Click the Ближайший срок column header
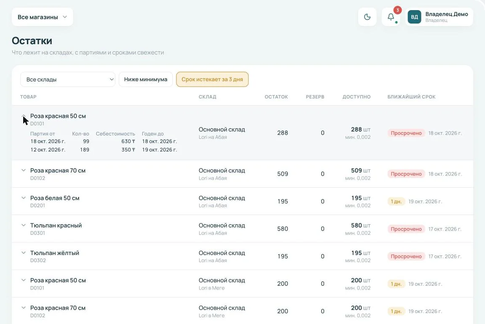The height and width of the screenshot is (324, 485). 411,97
